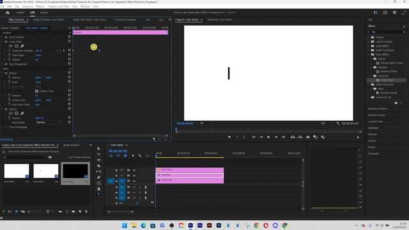Collapse the Video Transitions folder
Screen dimensions: 409x230
(369, 84)
